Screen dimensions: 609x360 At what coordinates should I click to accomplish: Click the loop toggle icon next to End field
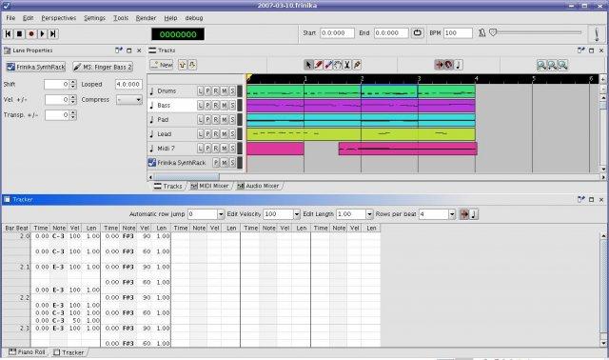point(417,33)
